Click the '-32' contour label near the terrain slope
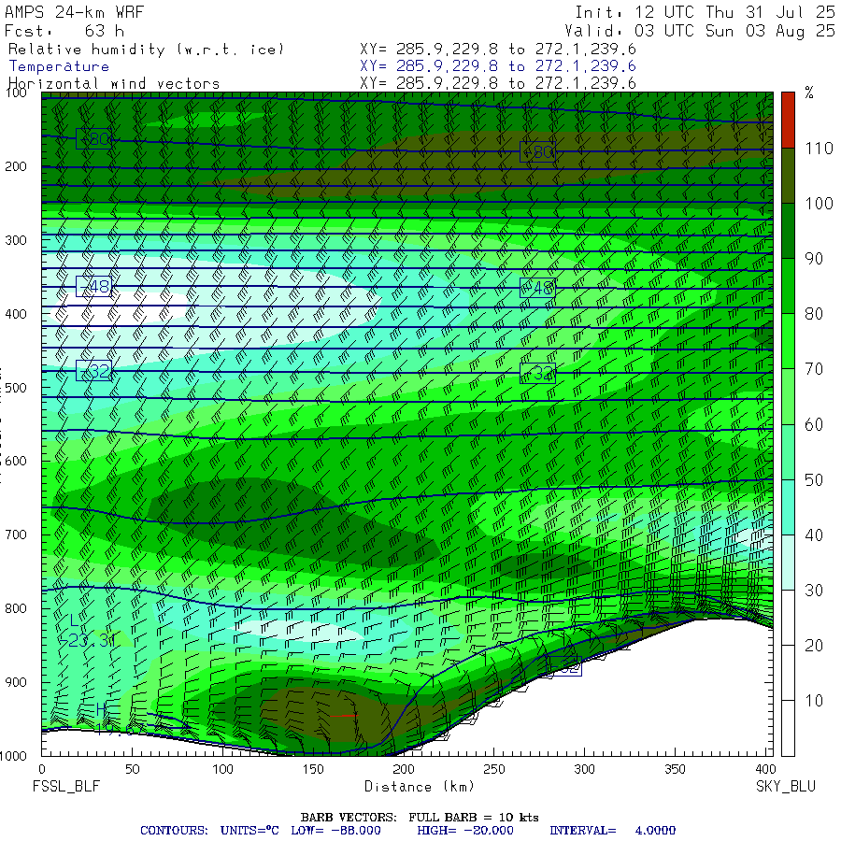This screenshot has height=841, width=841. point(563,666)
